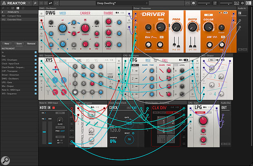Click the Mix channel 1 level knob
Viewport: 253px width, 166px height.
click(x=212, y=68)
